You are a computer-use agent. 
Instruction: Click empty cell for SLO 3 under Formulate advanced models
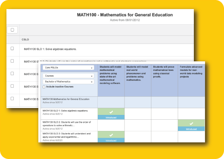point(191,137)
